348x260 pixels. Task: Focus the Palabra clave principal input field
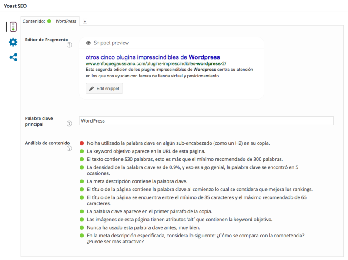206,121
